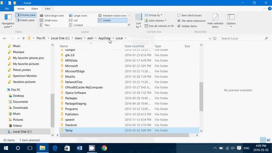Select Tiles layout option
272x153 pixels.
[45, 25]
